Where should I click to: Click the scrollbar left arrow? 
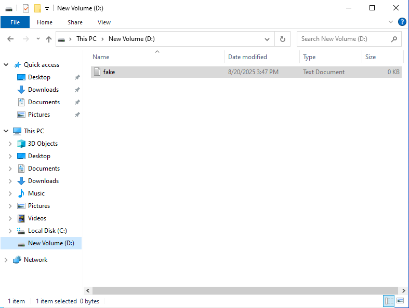[x=88, y=290]
